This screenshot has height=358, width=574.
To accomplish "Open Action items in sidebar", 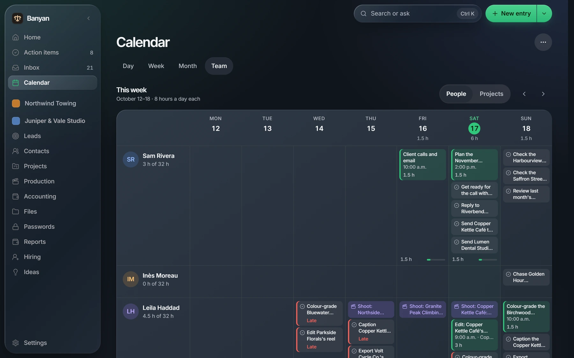I will (53, 53).
